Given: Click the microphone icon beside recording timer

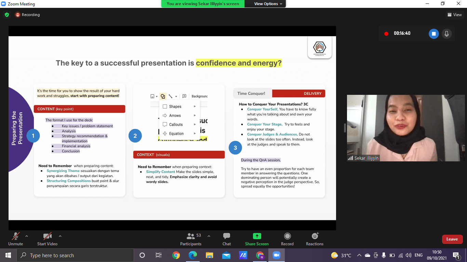Looking at the screenshot, I should click(446, 33).
